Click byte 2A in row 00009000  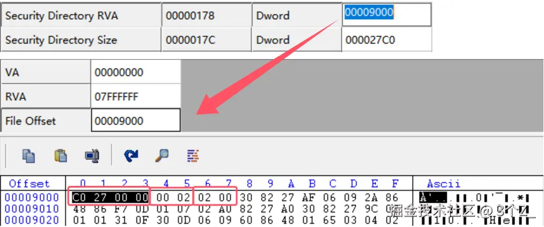[371, 197]
